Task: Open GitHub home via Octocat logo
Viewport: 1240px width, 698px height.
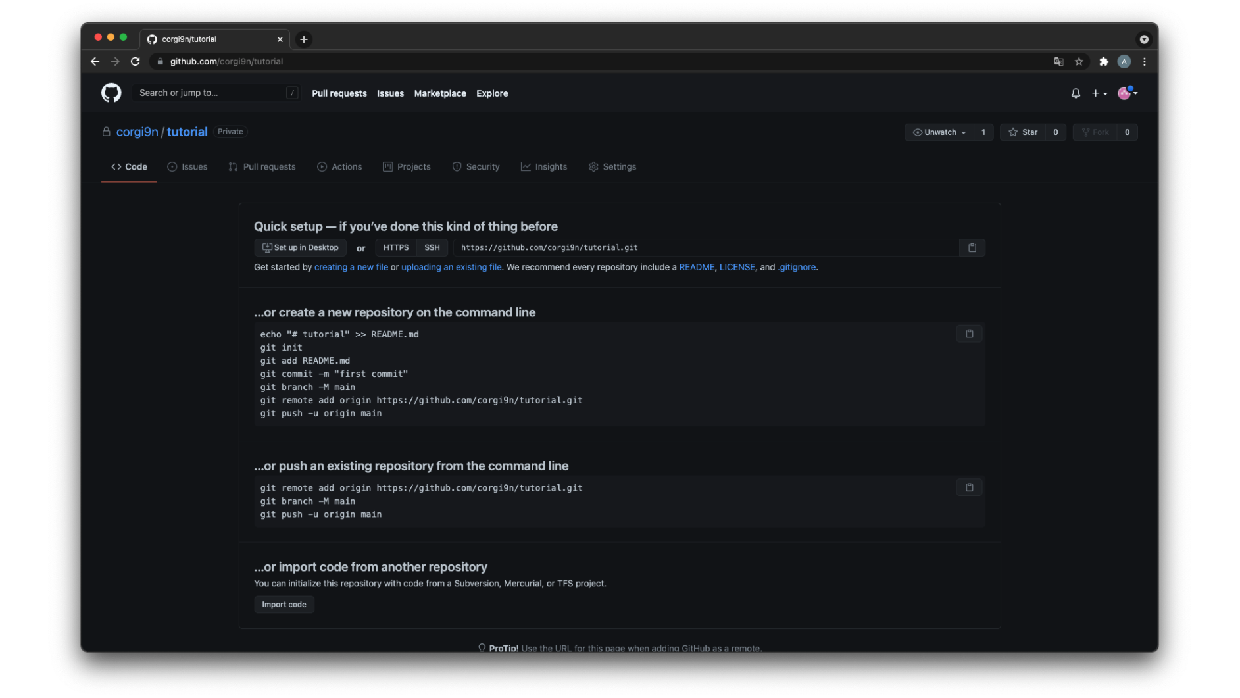Action: click(111, 93)
